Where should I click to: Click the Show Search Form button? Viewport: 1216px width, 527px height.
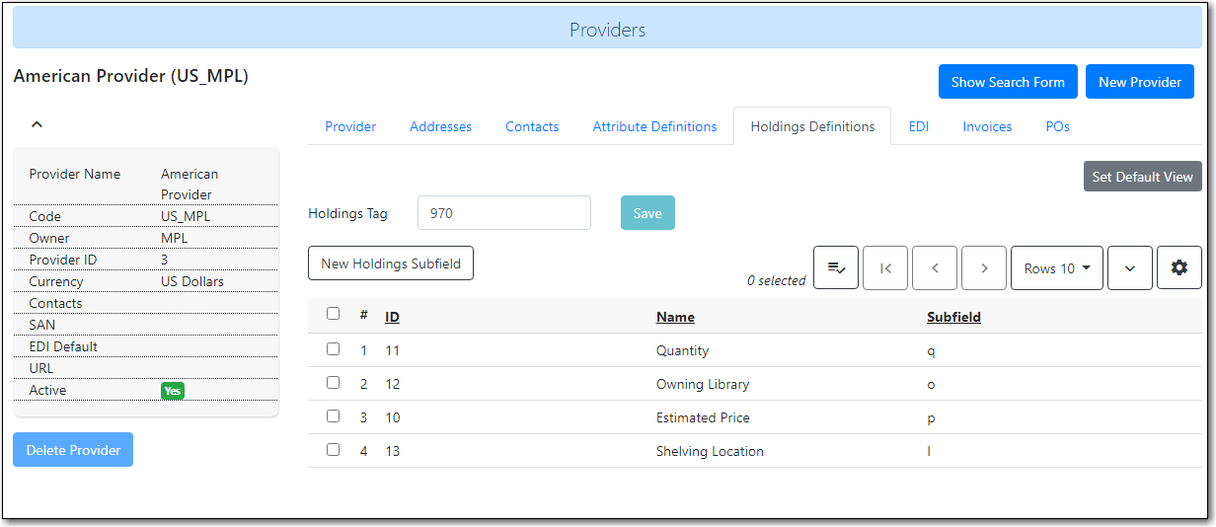coord(1008,82)
